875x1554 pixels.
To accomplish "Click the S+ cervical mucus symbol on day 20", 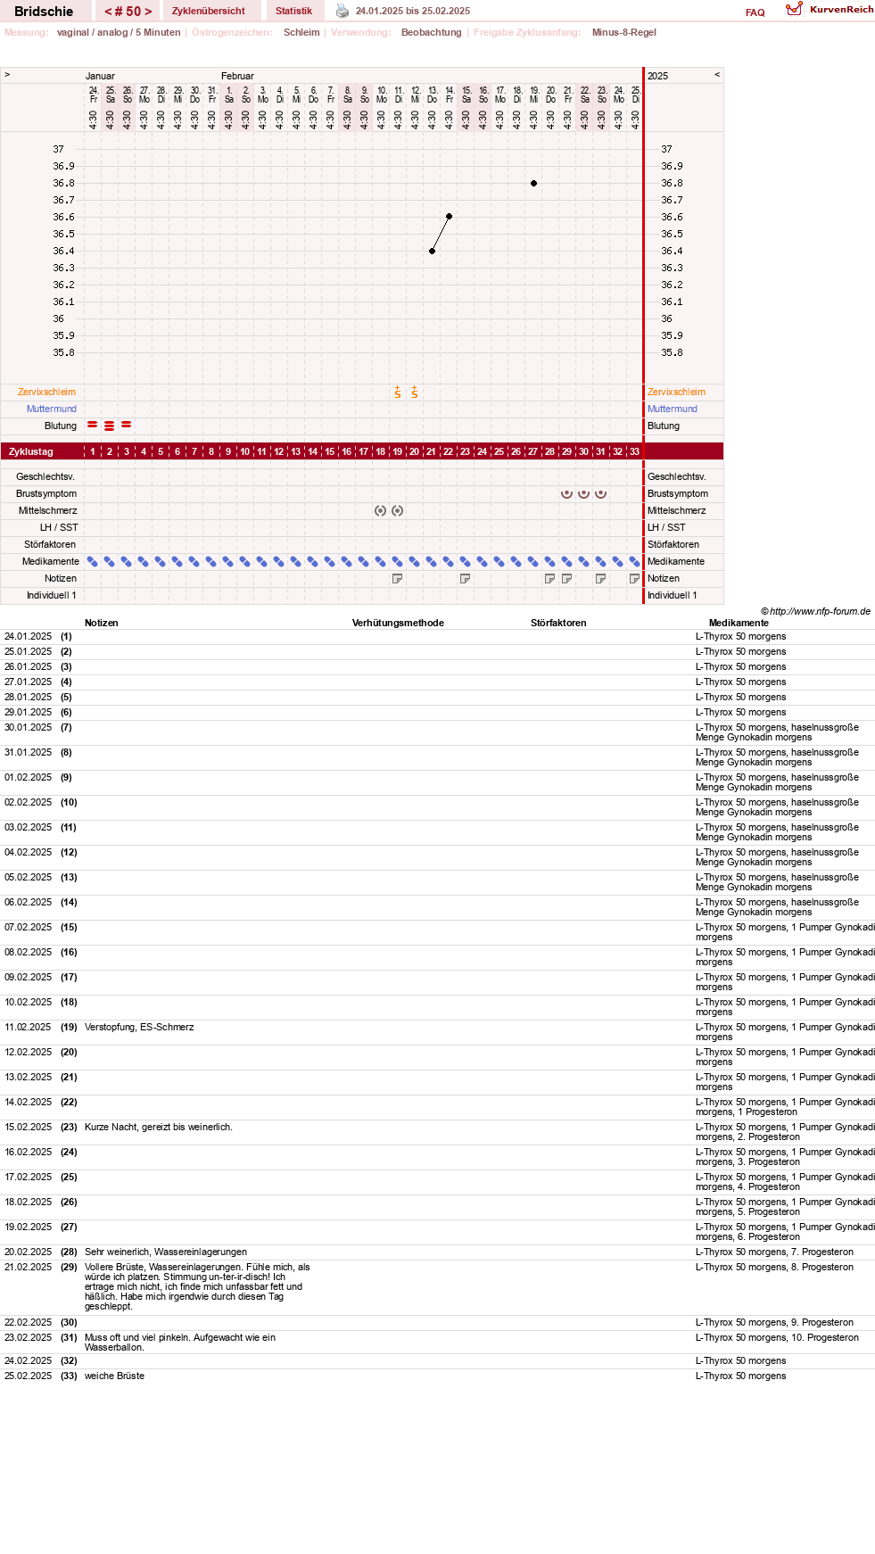I will coord(415,392).
